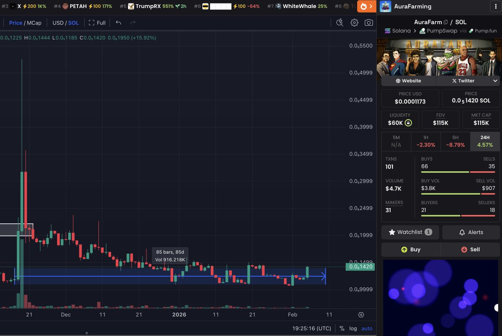Click the FDV $115K box

441,120
